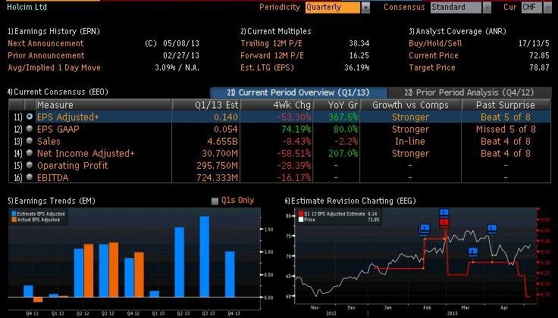Select the Operating Profit radio button

[30, 165]
